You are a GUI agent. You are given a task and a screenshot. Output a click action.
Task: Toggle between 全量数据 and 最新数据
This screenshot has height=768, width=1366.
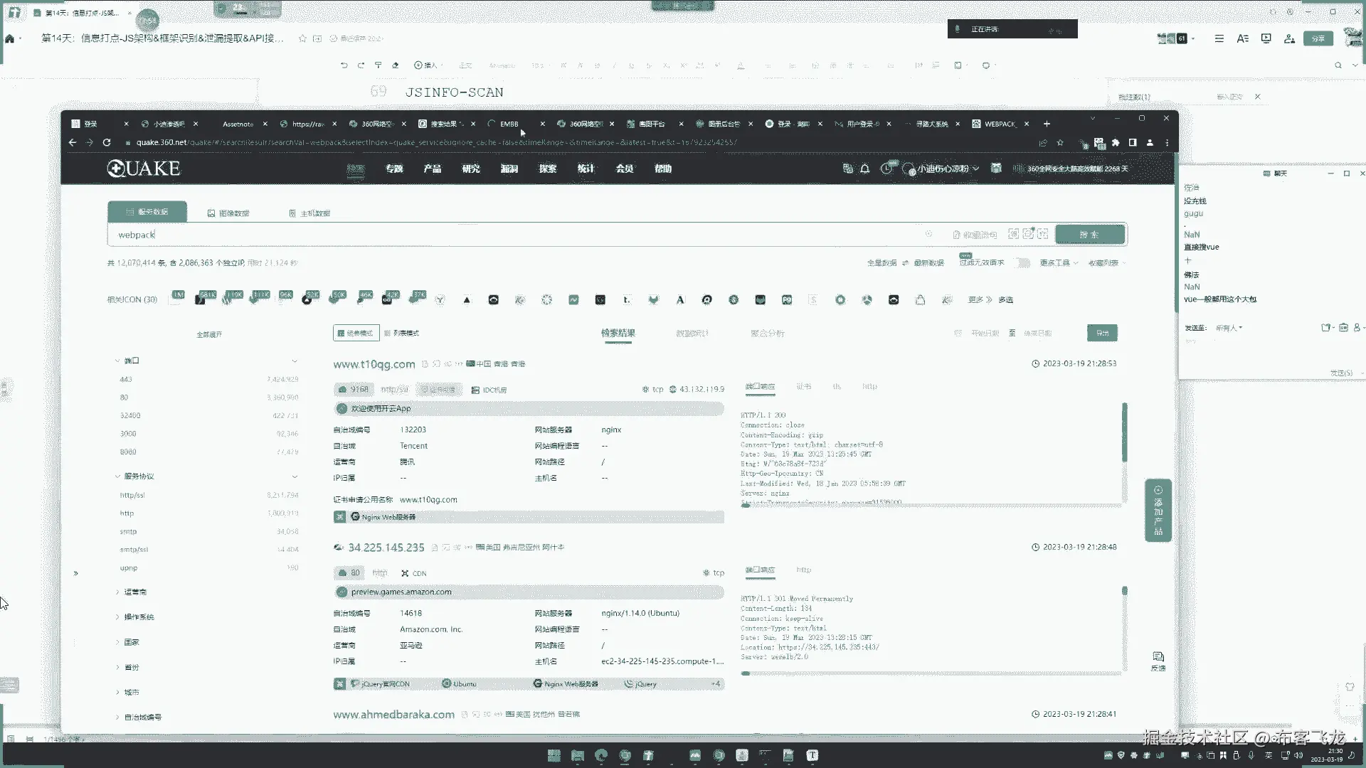tap(906, 263)
